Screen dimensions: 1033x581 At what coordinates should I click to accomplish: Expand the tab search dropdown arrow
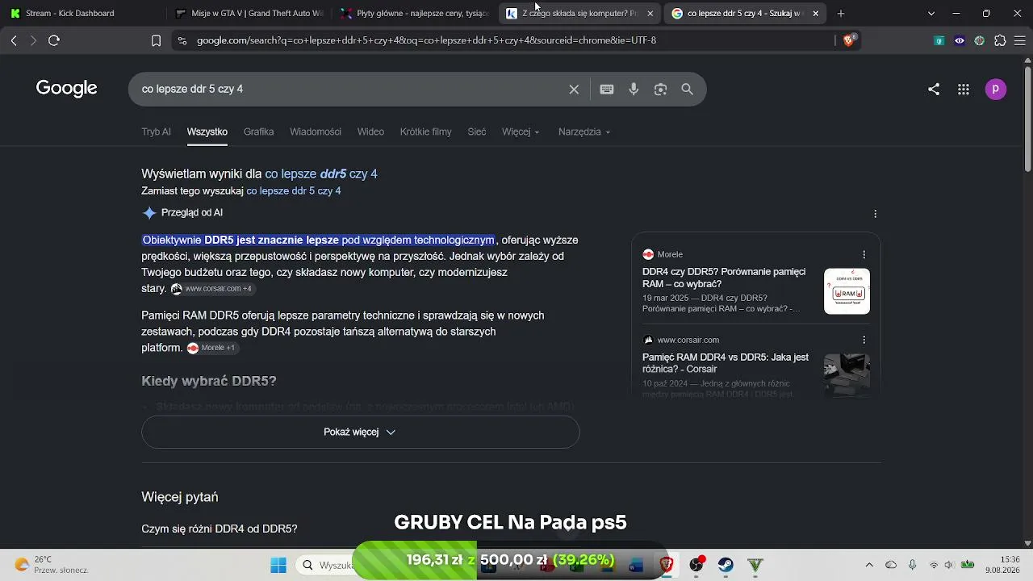point(931,14)
